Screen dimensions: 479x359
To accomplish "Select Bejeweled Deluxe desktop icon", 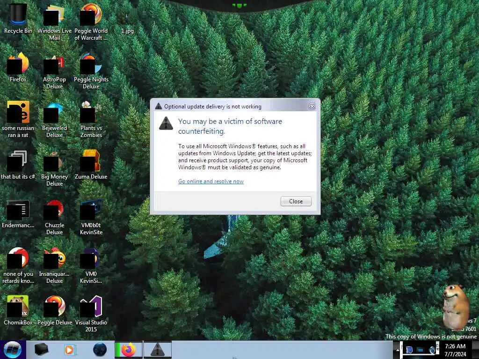I will [x=54, y=119].
